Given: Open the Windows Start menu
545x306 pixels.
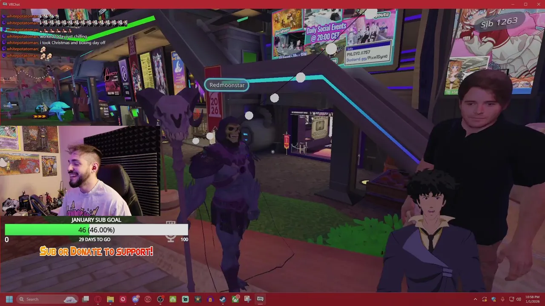Looking at the screenshot, I should [x=9, y=299].
